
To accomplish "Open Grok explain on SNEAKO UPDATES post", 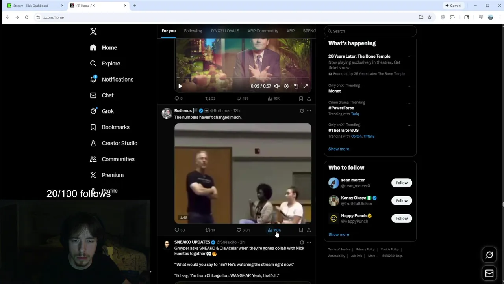I will [x=302, y=242].
